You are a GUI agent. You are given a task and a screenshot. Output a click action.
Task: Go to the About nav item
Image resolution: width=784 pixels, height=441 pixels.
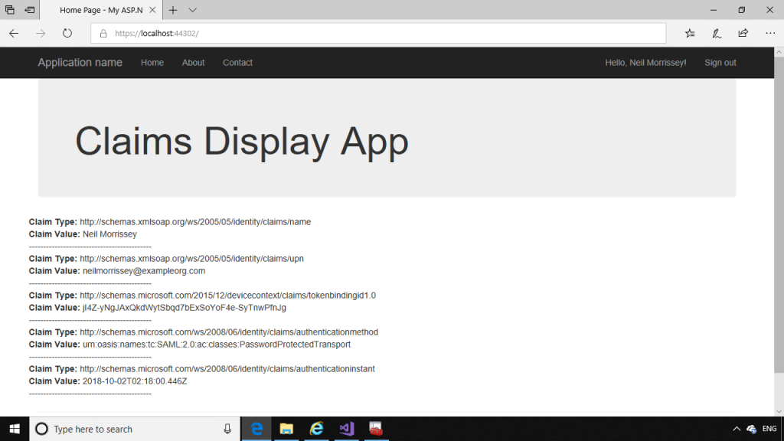pos(193,63)
